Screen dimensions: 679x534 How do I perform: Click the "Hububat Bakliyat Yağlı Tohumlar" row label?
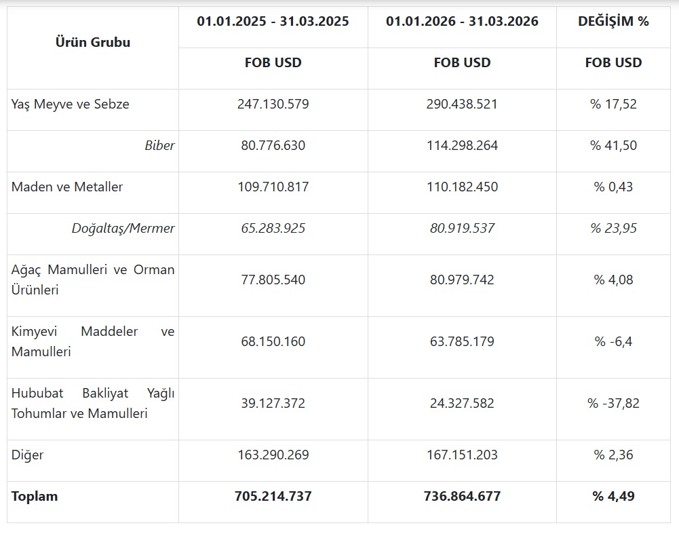[92, 403]
